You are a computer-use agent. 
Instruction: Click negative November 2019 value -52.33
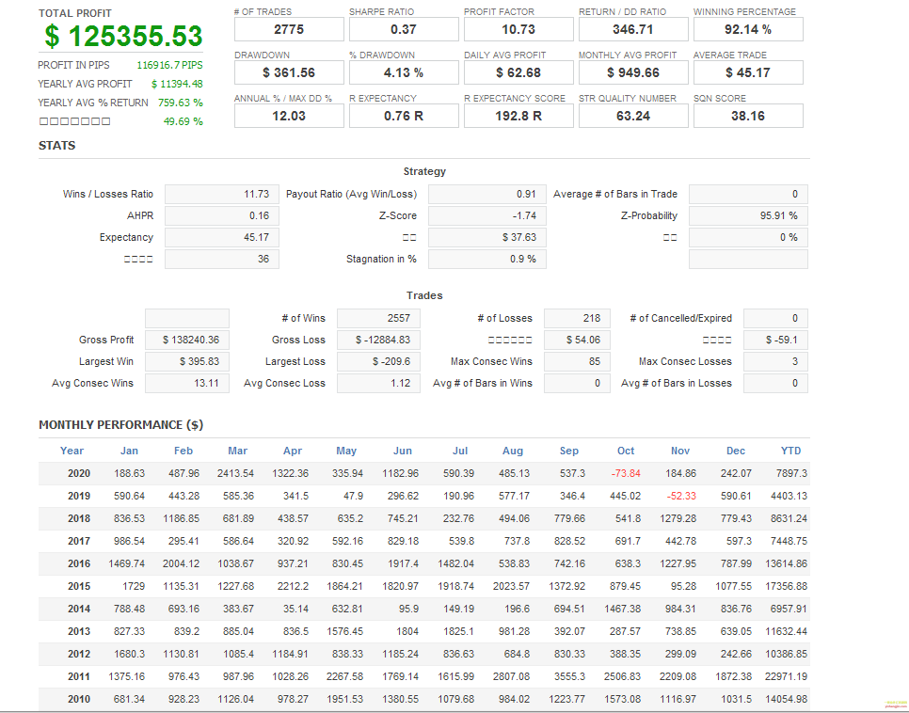pyautogui.click(x=681, y=497)
